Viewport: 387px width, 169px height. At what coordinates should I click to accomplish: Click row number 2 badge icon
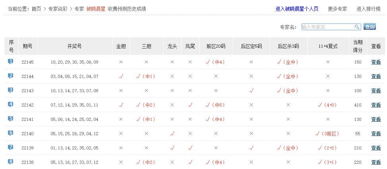[x=11, y=76]
